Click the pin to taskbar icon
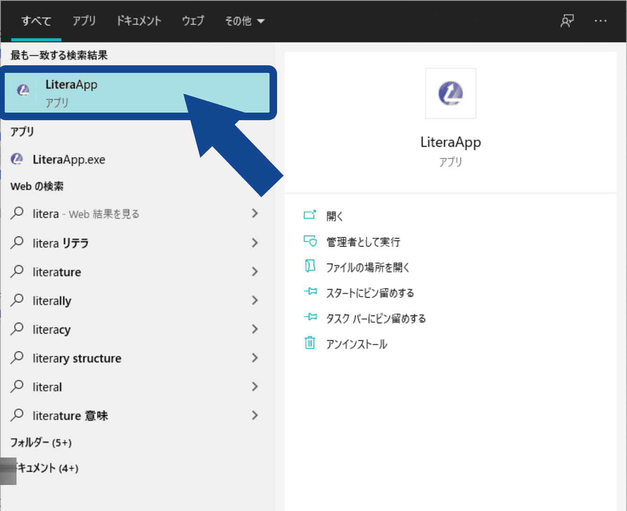This screenshot has width=627, height=511. 310,317
